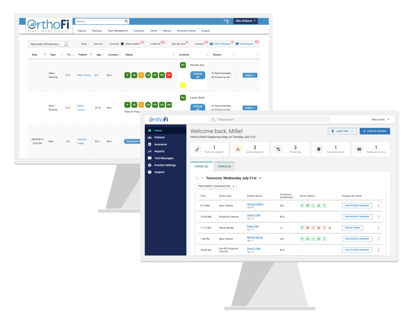Check the Tomorrow filter checkbox
415x321 pixels.
click(90, 44)
